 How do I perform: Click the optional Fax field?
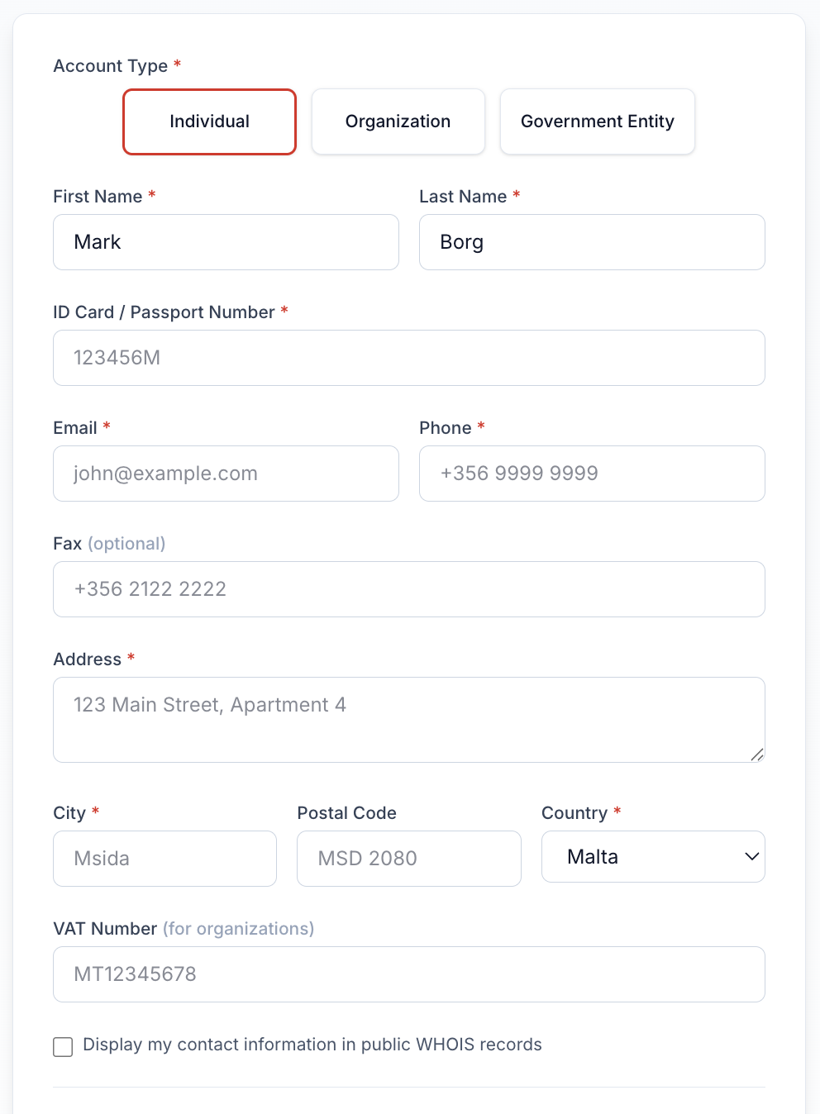(409, 589)
